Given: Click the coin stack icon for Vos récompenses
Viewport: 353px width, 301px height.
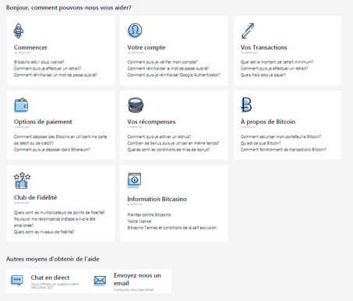Looking at the screenshot, I should coord(136,105).
